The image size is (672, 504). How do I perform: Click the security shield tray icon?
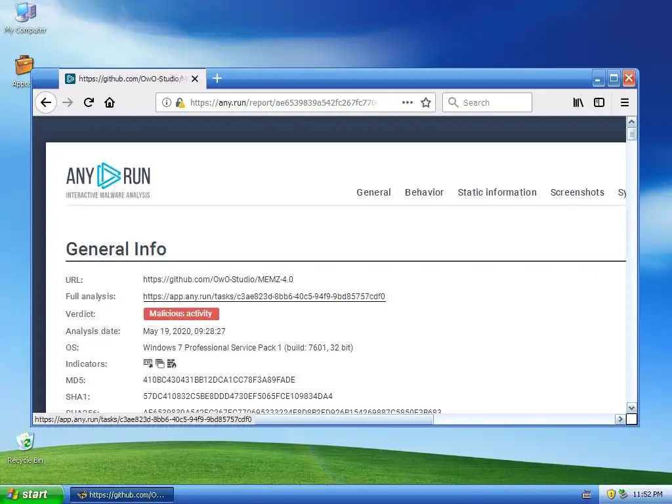click(x=611, y=494)
